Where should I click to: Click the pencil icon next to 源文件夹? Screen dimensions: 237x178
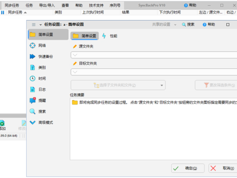[75, 46]
